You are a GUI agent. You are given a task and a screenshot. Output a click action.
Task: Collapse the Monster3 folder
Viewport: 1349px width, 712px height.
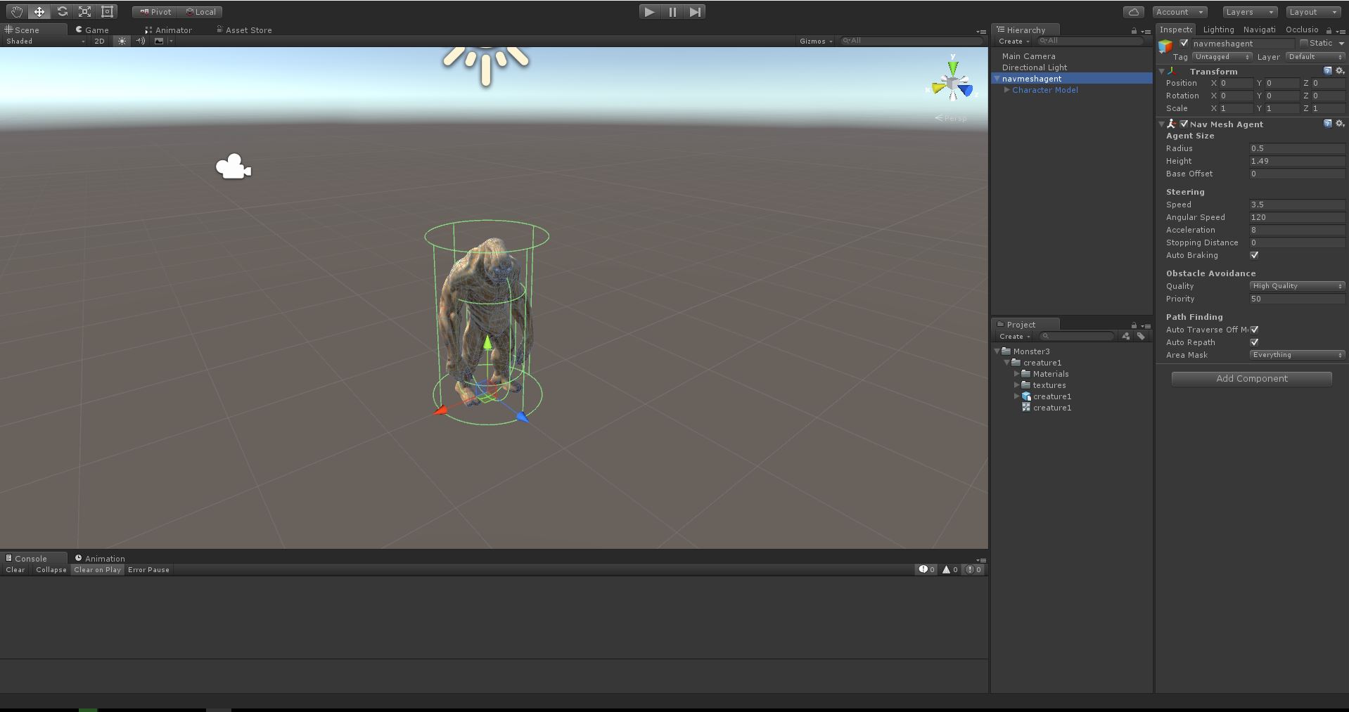pyautogui.click(x=997, y=351)
